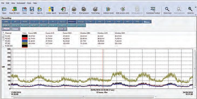
Task: Click the Zoom in magnifier icon
Action: point(190,9)
